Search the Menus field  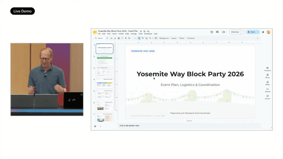[99, 38]
